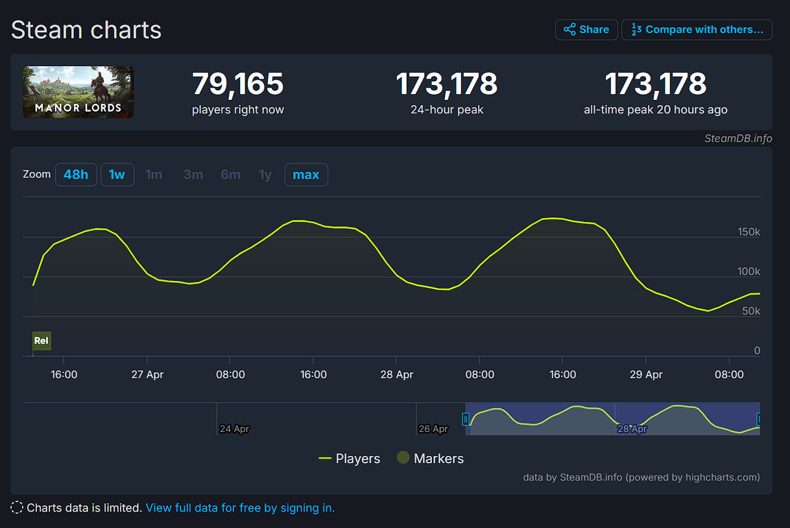Viewport: 790px width, 528px height.
Task: Click the 123 compare icon
Action: click(x=636, y=30)
